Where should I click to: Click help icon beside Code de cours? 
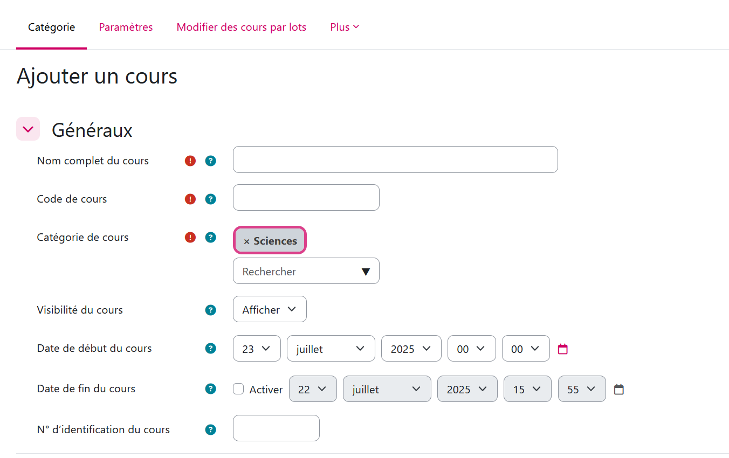210,199
